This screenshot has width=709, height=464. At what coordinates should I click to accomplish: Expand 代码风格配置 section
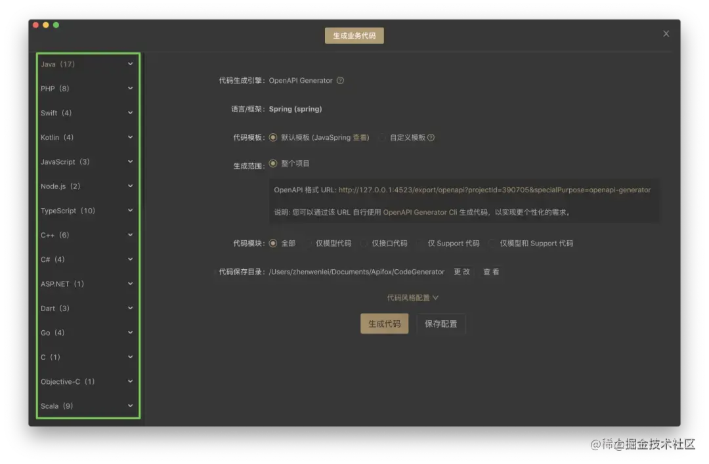[412, 297]
